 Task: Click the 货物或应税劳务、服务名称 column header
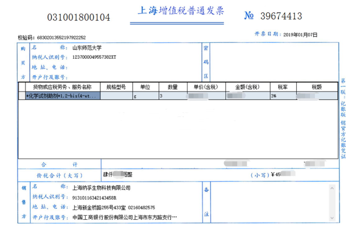(x=62, y=87)
